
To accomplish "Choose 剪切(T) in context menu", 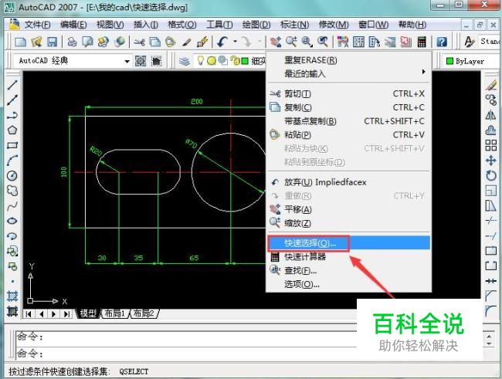I will [x=349, y=94].
